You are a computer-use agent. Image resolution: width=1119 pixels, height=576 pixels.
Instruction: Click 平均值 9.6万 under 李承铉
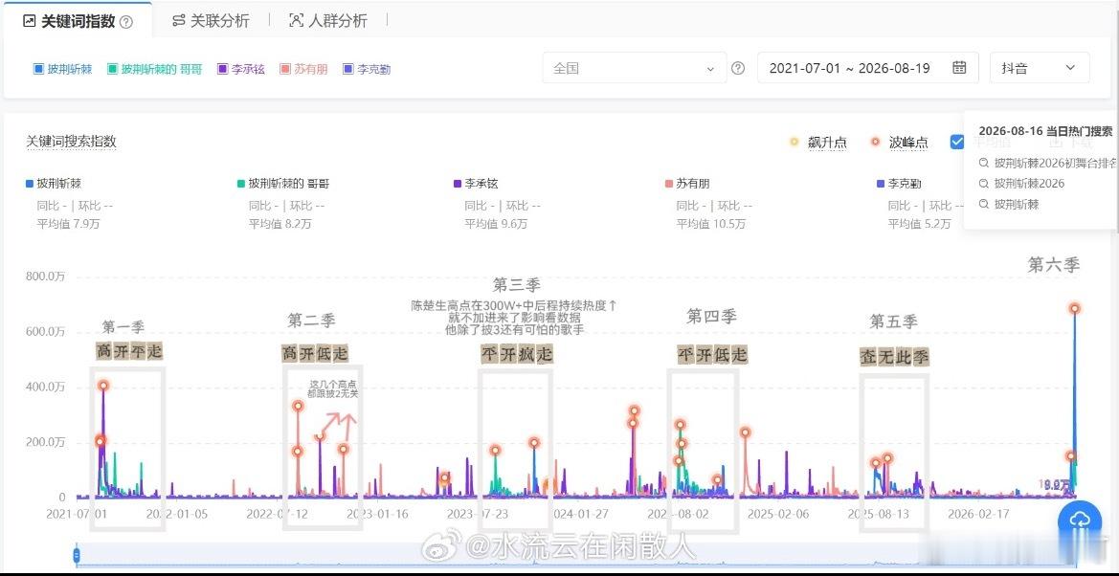[496, 223]
